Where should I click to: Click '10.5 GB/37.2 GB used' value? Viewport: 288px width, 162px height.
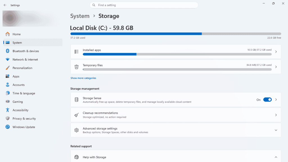click(259, 50)
